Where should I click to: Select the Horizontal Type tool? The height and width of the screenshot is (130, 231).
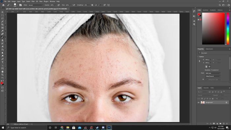click(x=2, y=62)
